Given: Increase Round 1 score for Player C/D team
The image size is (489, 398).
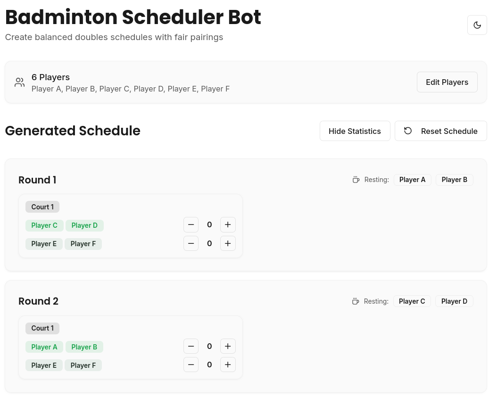Looking at the screenshot, I should (x=228, y=225).
